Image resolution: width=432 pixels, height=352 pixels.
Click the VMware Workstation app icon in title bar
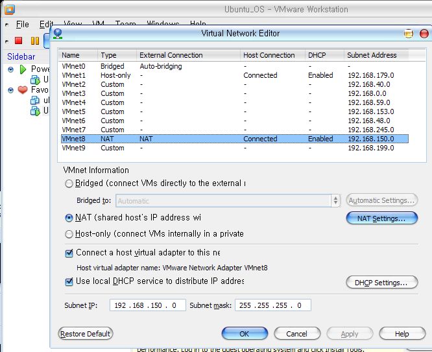9,9
